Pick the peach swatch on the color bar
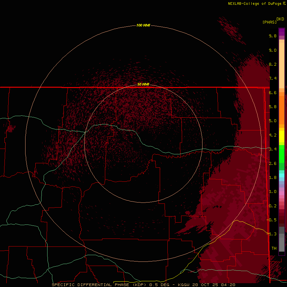The image size is (287, 287). tap(282, 66)
